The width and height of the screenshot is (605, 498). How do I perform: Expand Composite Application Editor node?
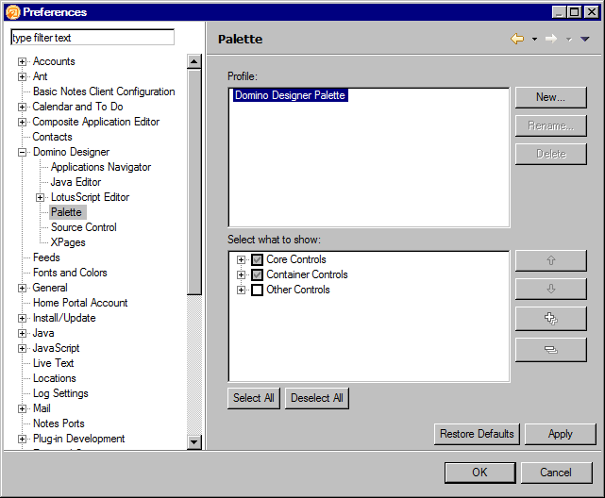pyautogui.click(x=22, y=122)
